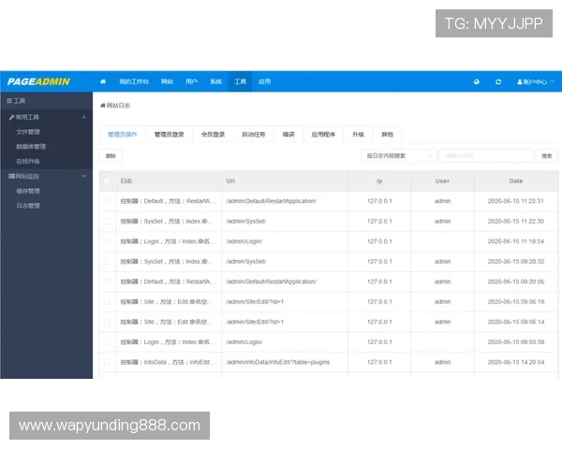562x449 pixels.
Task: Click the home icon in 网站日志 breadcrumb
Action: (x=103, y=106)
